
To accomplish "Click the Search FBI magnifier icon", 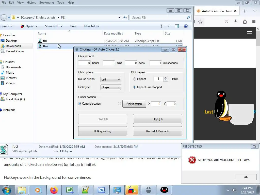I will [x=188, y=18].
